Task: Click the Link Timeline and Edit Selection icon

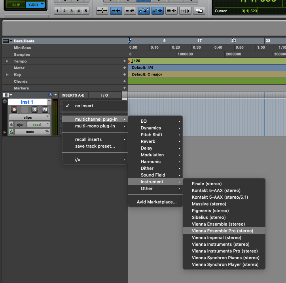Action: tap(157, 11)
